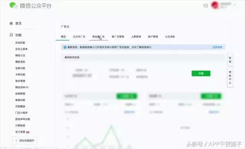Click green button in right ad card
Viewport: 245px width, 149px height.
coord(211,96)
